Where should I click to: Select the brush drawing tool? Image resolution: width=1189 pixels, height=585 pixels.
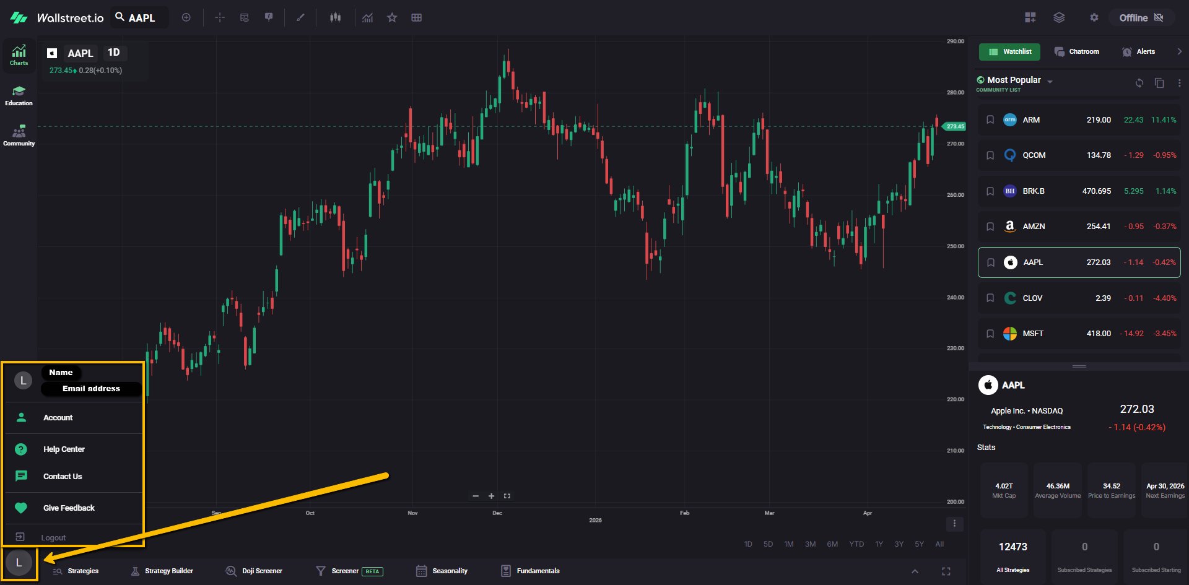pyautogui.click(x=300, y=18)
